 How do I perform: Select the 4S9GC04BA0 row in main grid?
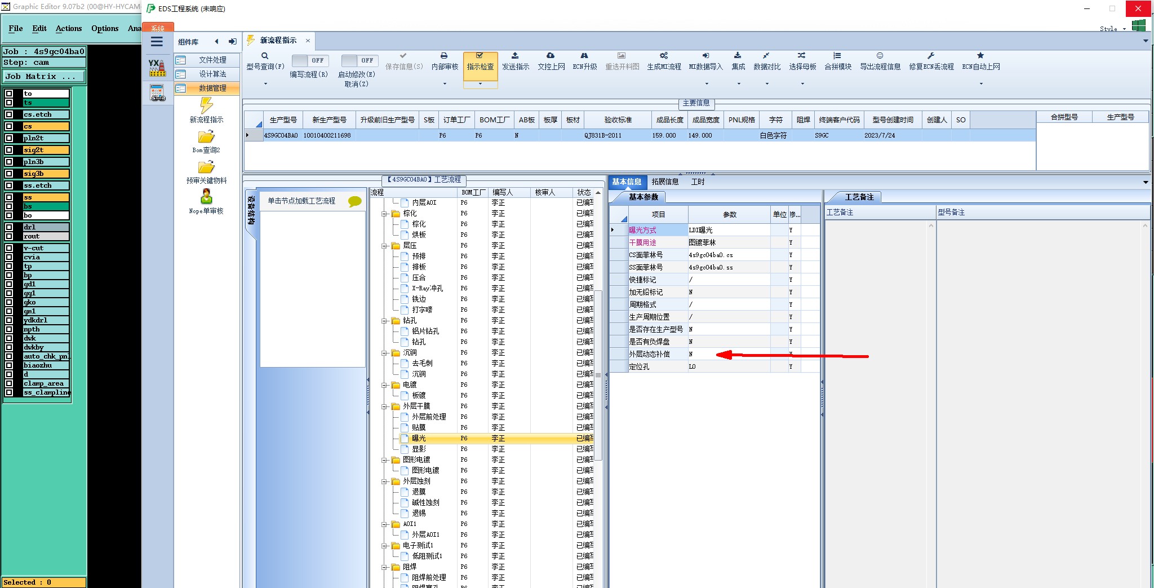pos(640,135)
